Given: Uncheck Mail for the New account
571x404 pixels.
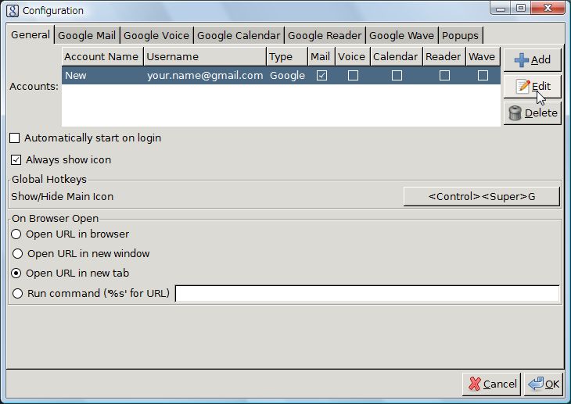Looking at the screenshot, I should click(x=322, y=76).
